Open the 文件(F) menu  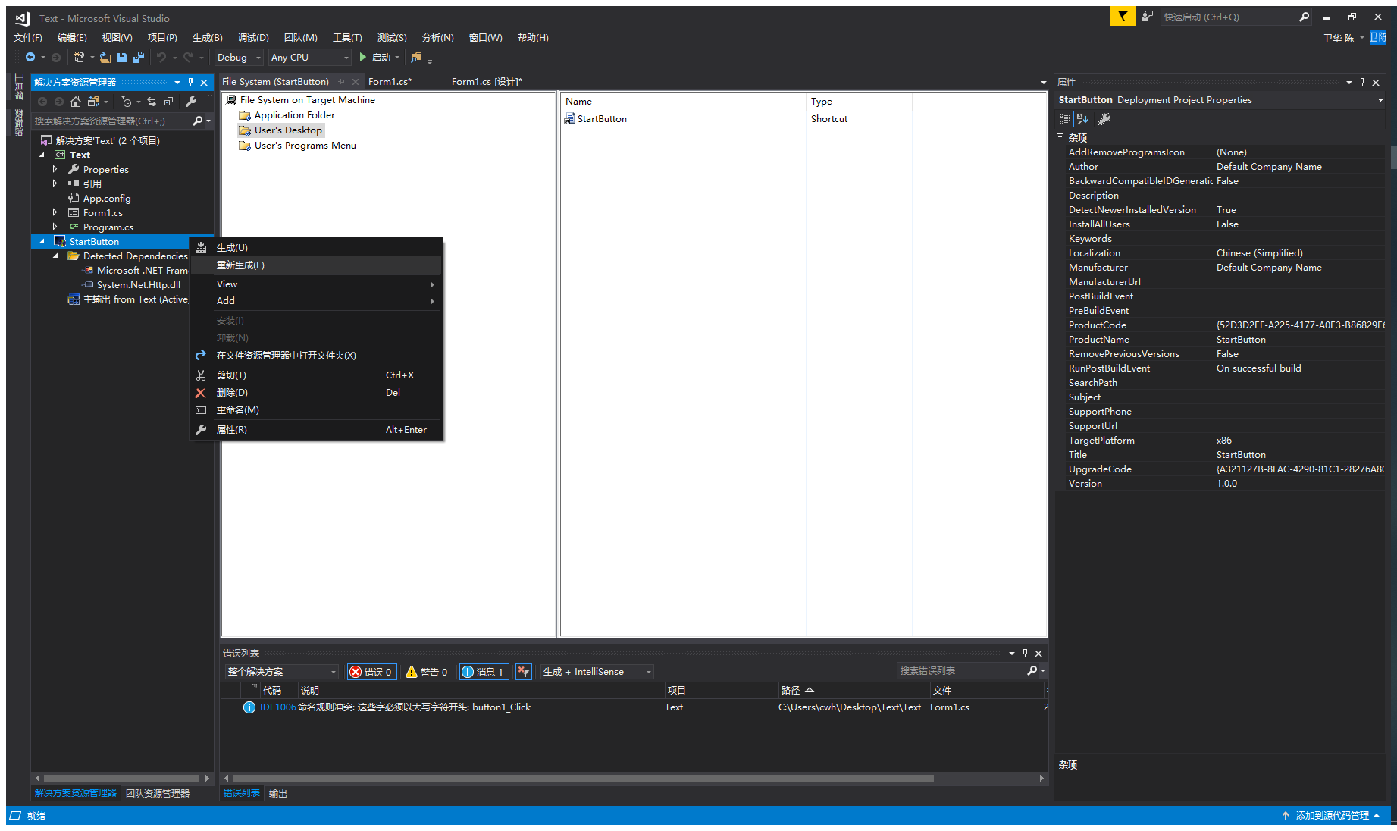(x=28, y=37)
